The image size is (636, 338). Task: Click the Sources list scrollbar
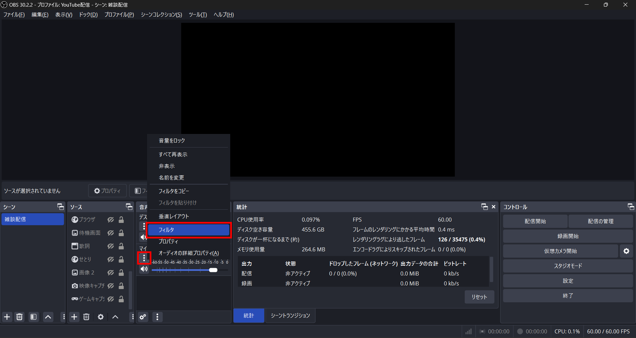pos(131,290)
